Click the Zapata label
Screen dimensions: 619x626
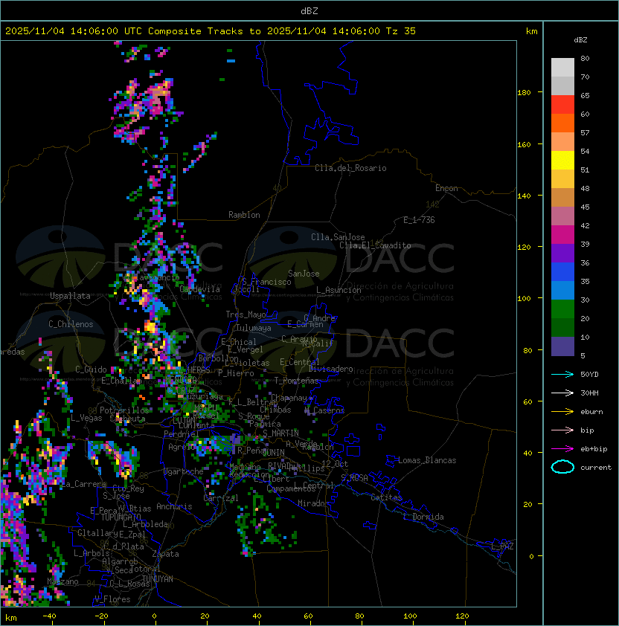click(x=165, y=554)
